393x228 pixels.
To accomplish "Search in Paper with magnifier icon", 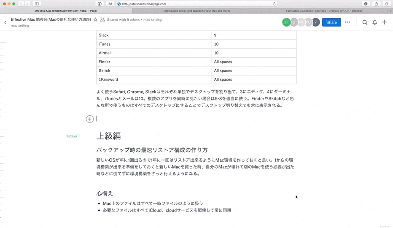I will coord(365,22).
